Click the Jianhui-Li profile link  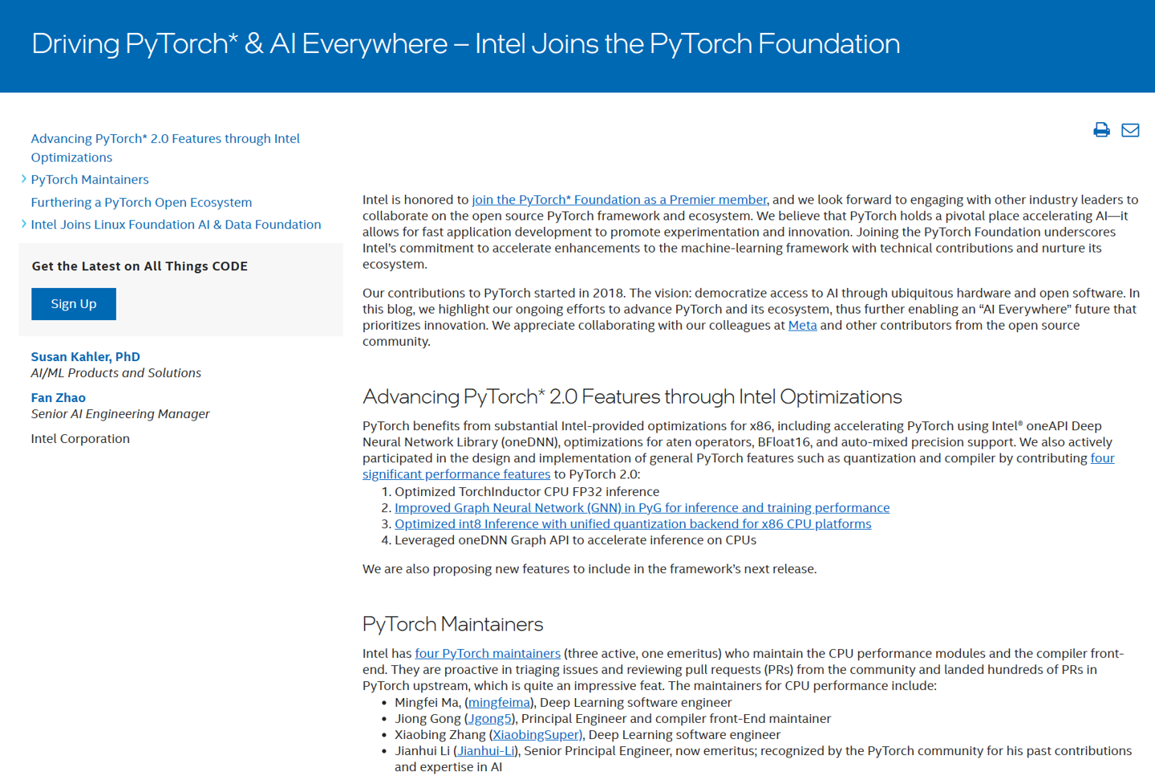tap(485, 750)
